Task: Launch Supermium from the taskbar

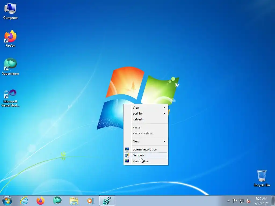Action: [57, 201]
